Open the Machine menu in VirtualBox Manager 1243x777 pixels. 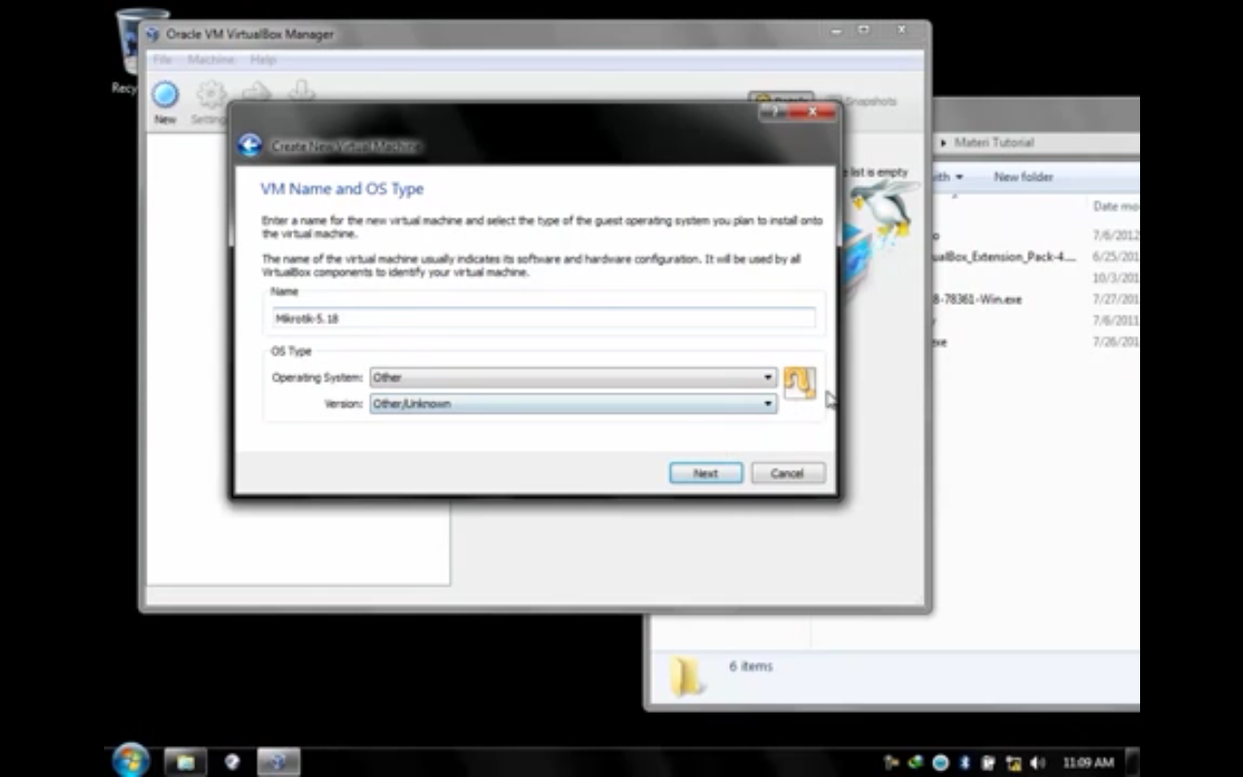(211, 59)
